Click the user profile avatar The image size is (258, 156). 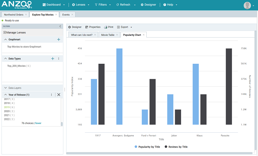point(247,5)
